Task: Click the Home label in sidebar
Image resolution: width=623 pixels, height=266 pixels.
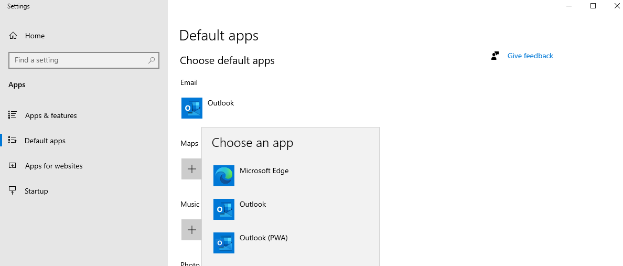Action: click(35, 36)
